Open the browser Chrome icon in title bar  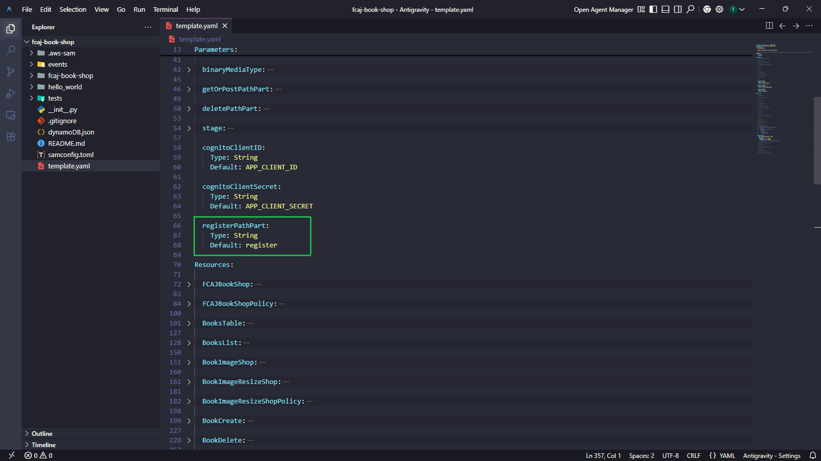(707, 9)
